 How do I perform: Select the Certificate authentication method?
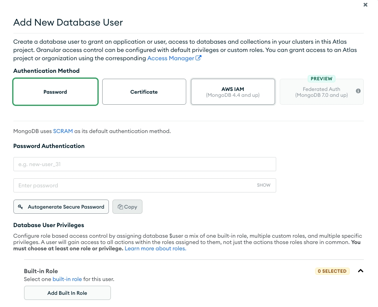coord(144,92)
